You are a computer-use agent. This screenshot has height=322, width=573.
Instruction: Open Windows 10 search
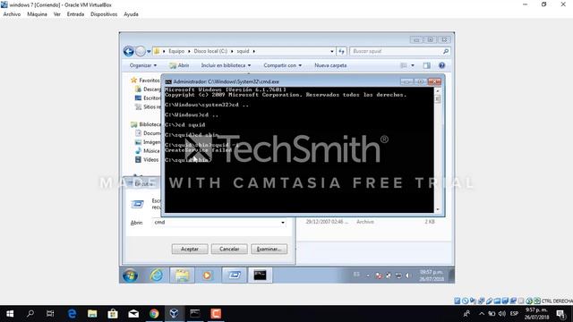coord(30,314)
